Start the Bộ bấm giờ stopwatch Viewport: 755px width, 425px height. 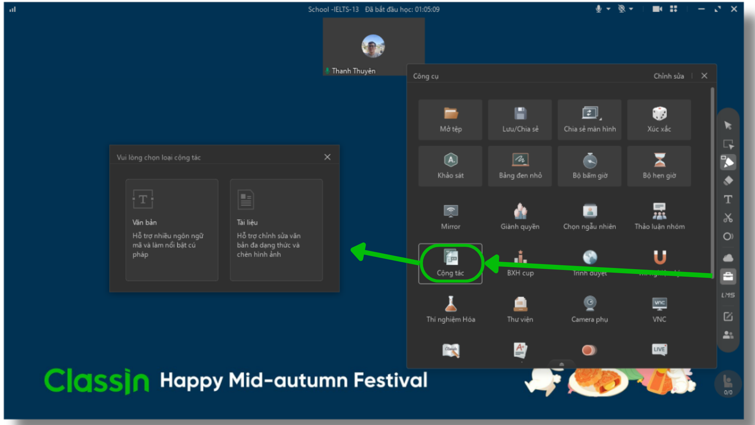tap(589, 166)
